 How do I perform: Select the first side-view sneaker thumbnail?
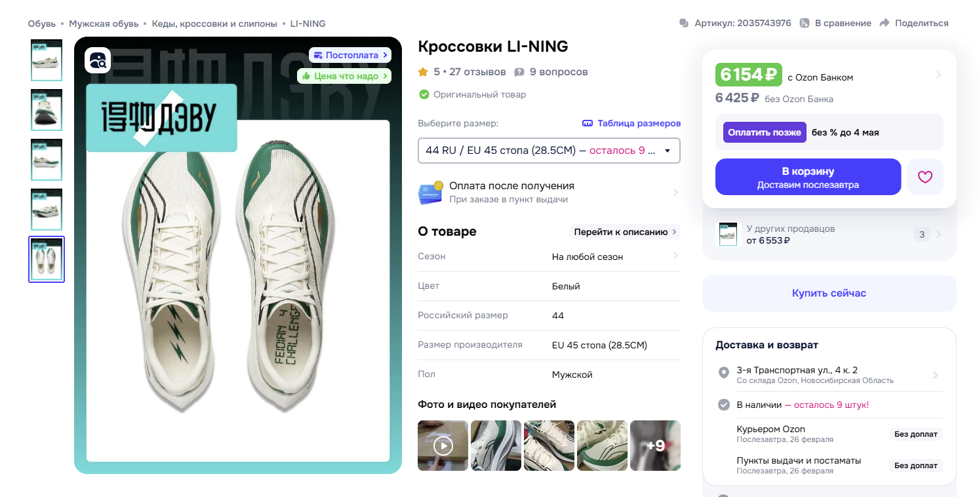pos(47,60)
